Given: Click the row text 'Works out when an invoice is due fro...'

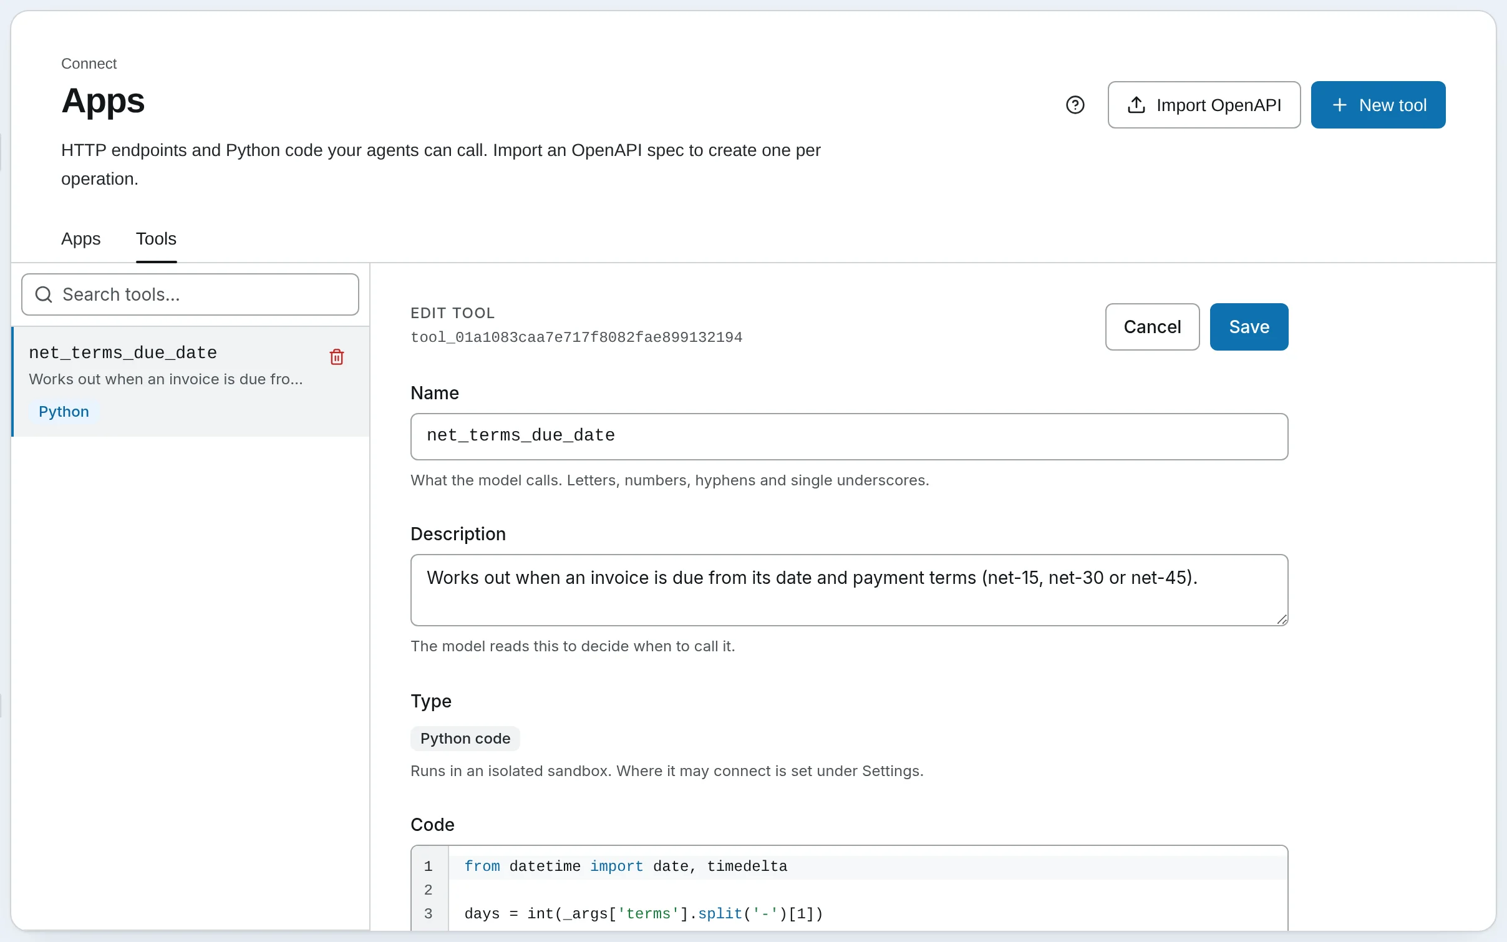Looking at the screenshot, I should [166, 379].
